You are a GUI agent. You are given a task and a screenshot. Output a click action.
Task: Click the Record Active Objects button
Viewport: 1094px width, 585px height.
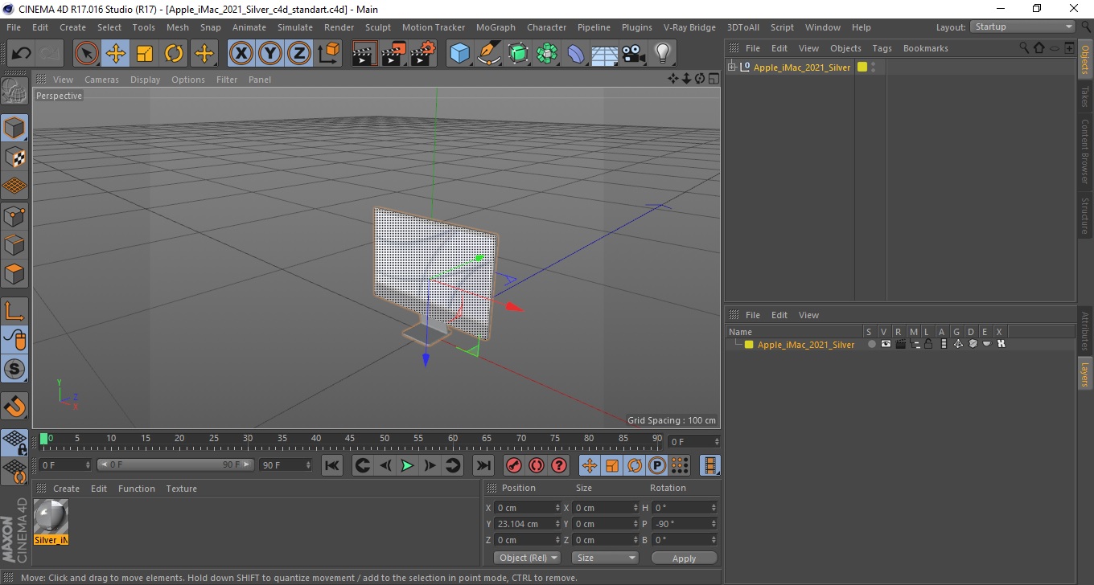pyautogui.click(x=514, y=465)
